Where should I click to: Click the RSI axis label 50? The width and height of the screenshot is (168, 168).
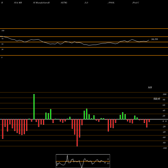point(2,44)
